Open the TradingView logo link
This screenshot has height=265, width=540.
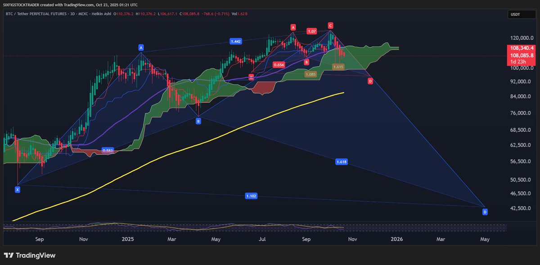click(29, 255)
